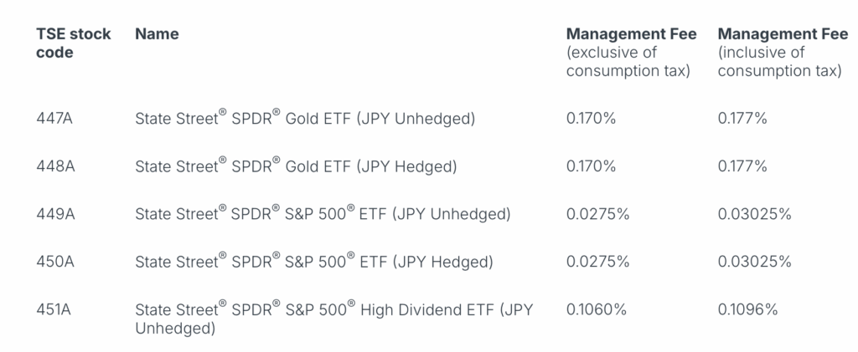The width and height of the screenshot is (858, 352).
Task: Click the 0.170% fee for 447A
Action: click(x=591, y=119)
